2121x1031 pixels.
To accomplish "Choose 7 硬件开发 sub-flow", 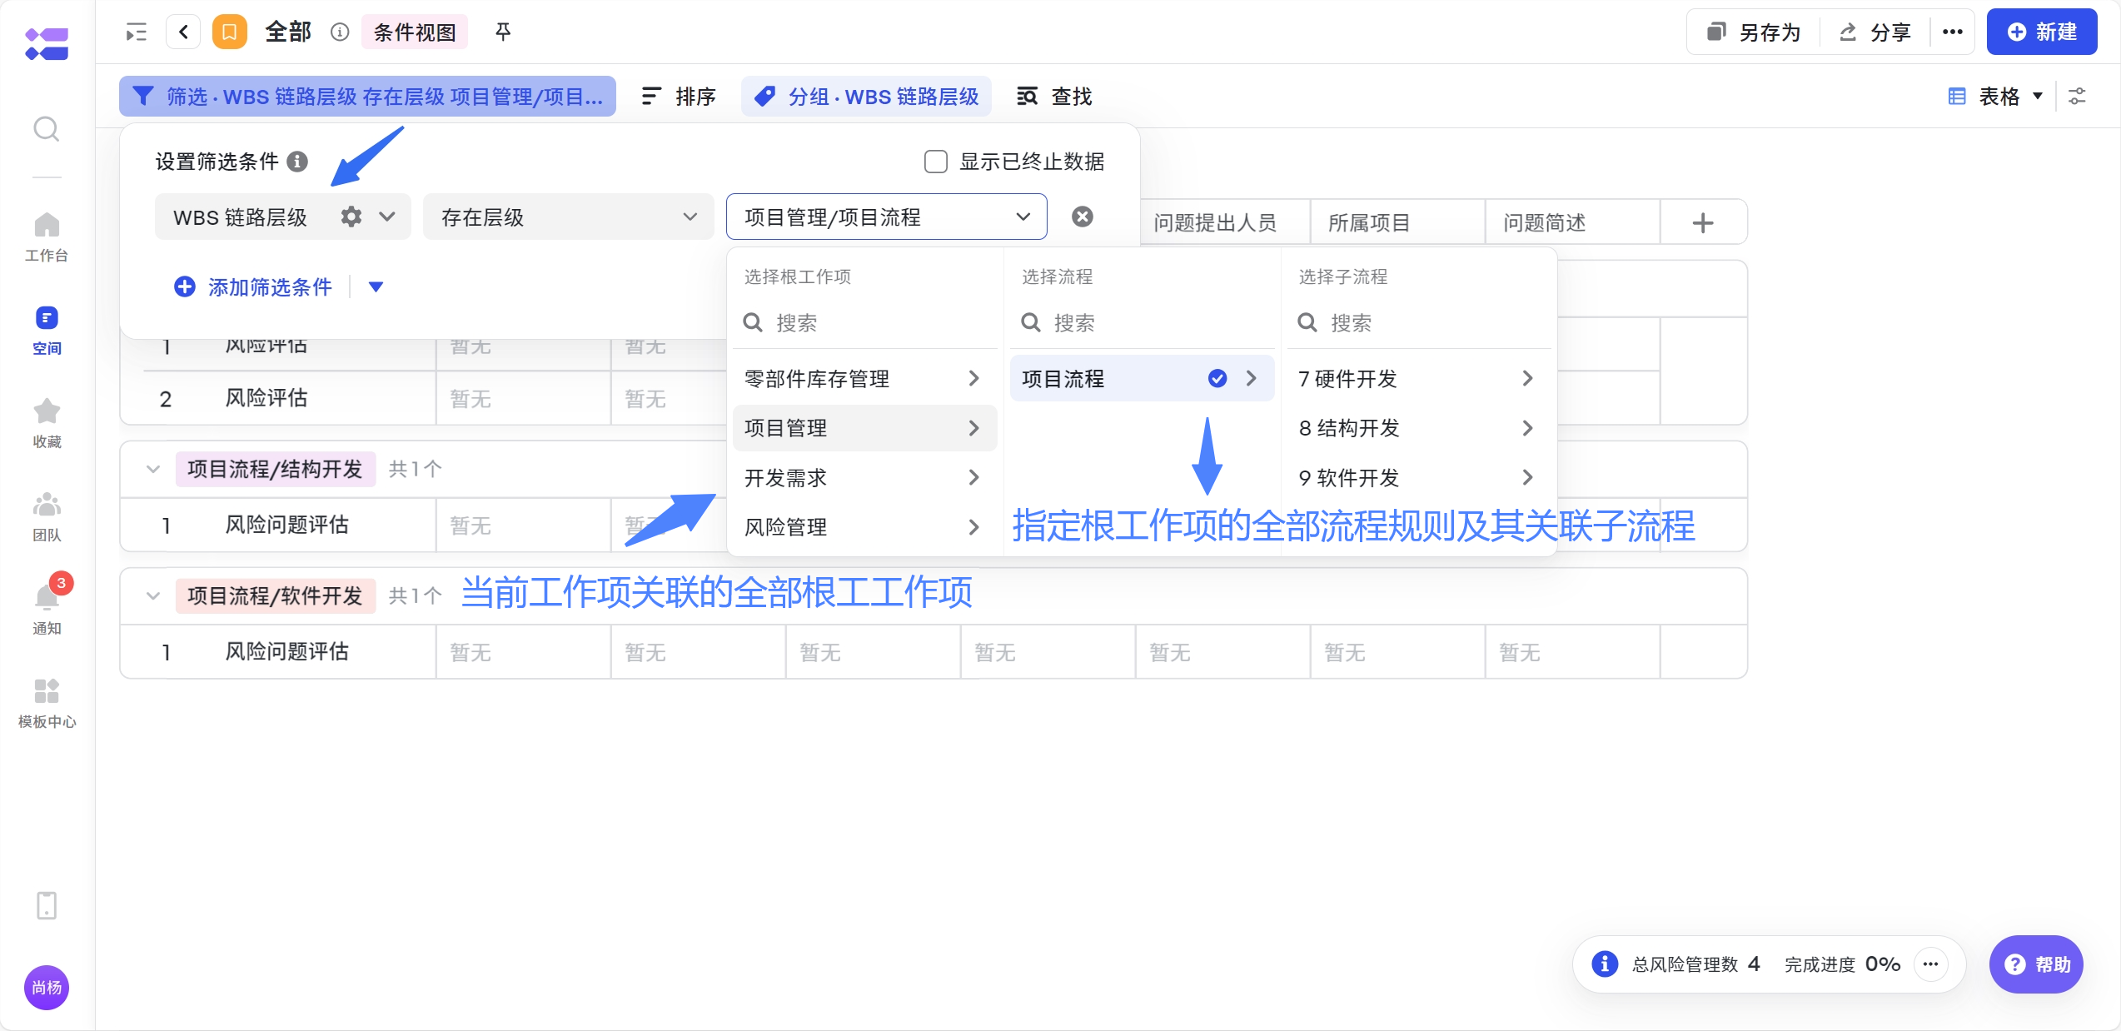I will (1419, 378).
